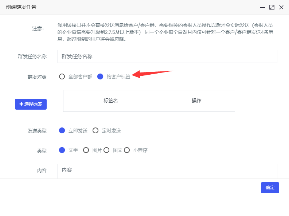289x216 pixels.
Task: Click the 操作 column header
Action: point(196,101)
